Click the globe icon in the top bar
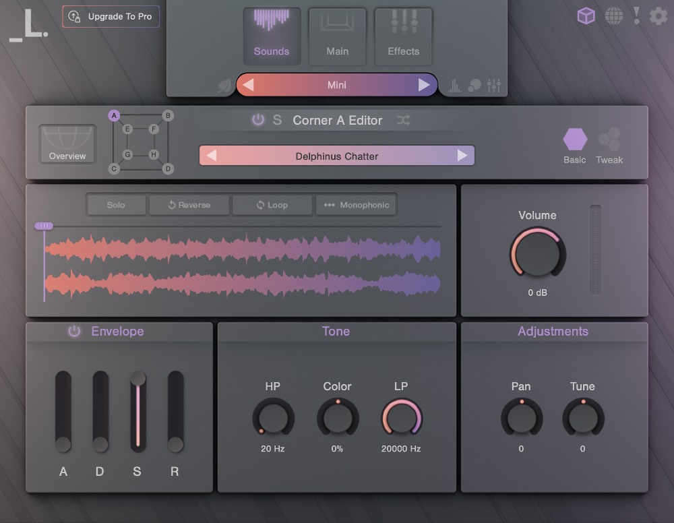674x523 pixels. pos(614,16)
